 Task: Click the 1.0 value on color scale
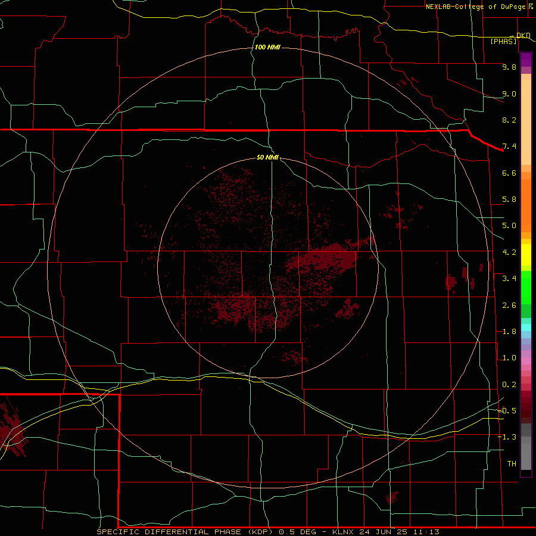tap(509, 358)
